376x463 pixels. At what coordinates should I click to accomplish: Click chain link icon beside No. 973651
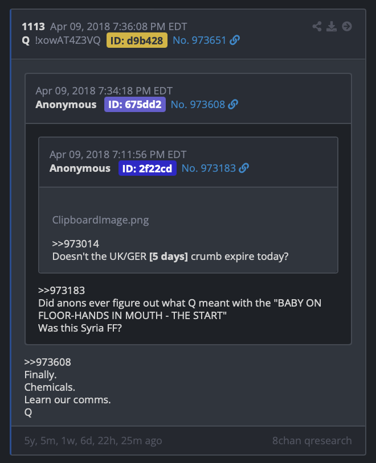235,40
